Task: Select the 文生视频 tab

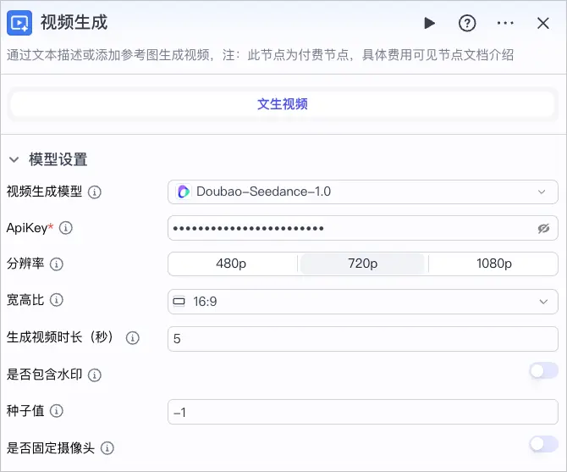Action: click(x=283, y=104)
